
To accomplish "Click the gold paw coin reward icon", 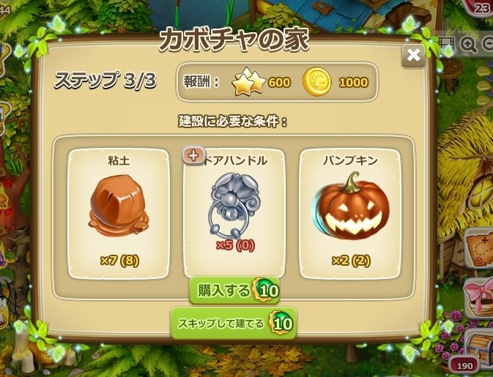I will pyautogui.click(x=317, y=82).
